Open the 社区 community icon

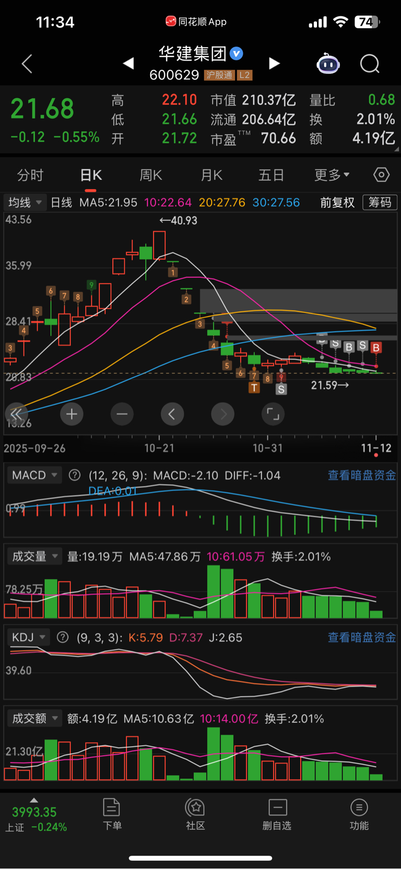pos(195,814)
